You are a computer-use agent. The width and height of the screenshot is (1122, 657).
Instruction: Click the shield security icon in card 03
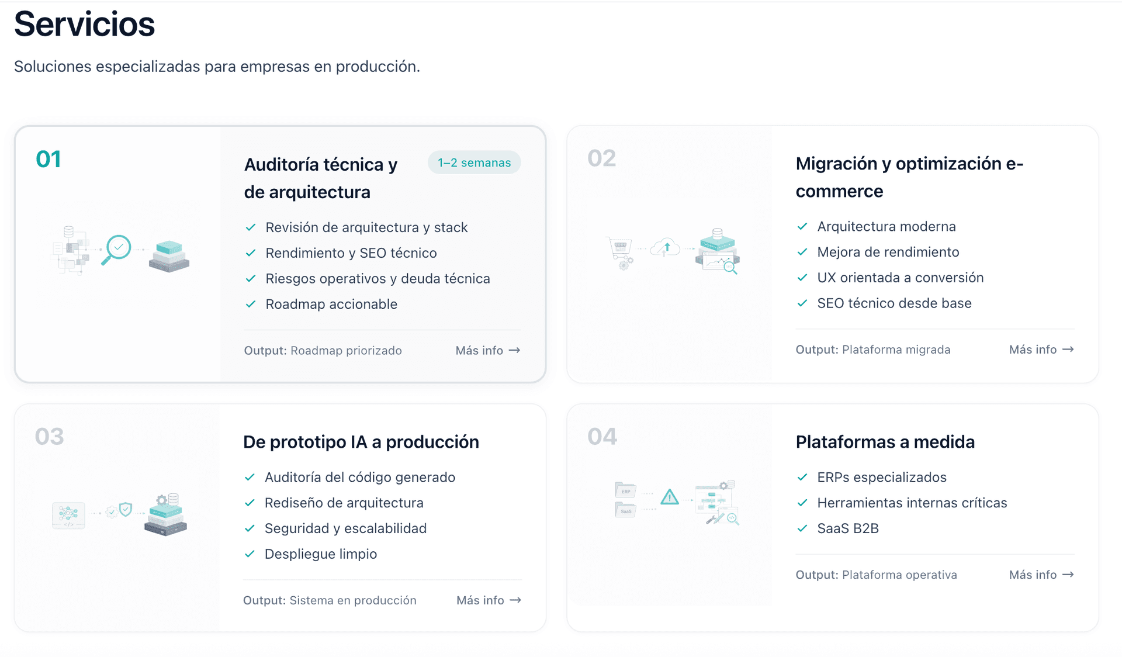pyautogui.click(x=126, y=509)
